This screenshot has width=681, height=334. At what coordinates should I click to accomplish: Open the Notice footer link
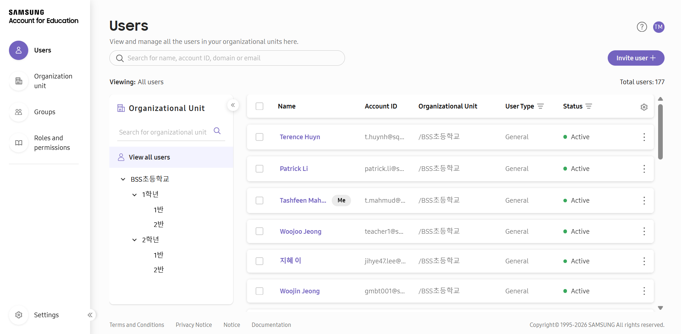(232, 325)
